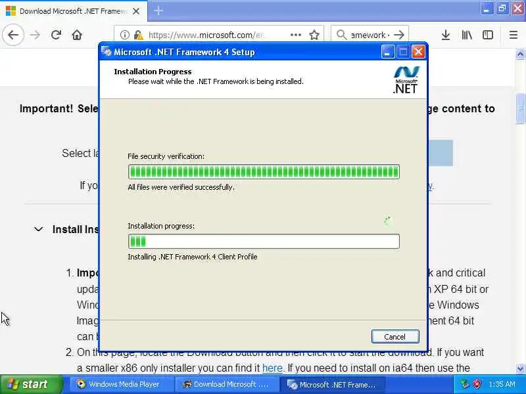
Task: Submit search with the go arrow
Action: pyautogui.click(x=399, y=35)
